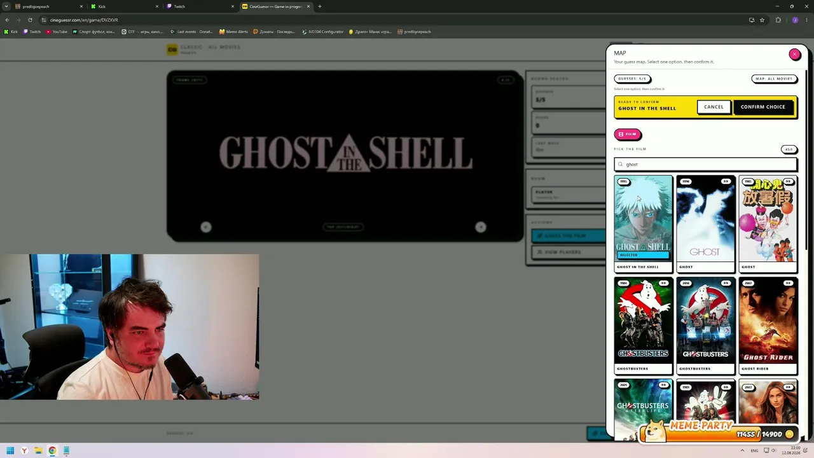Choose the Ghost Rider poster

point(768,320)
